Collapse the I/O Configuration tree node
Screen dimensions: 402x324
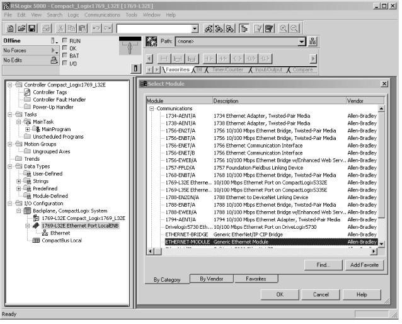[x=9, y=204]
